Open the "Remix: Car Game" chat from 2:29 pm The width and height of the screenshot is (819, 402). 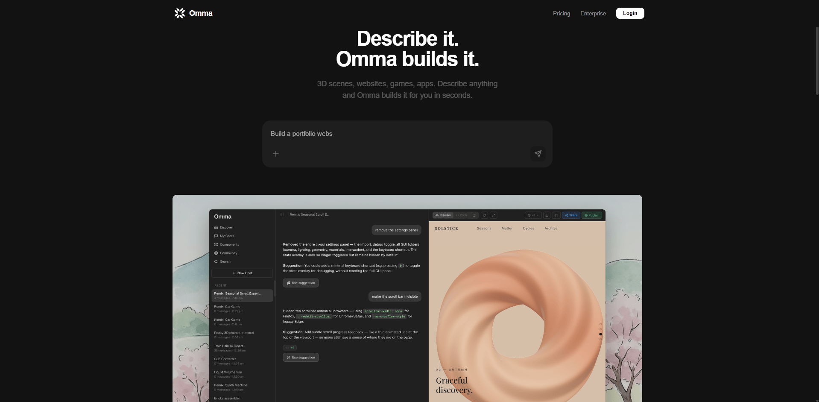pos(242,309)
